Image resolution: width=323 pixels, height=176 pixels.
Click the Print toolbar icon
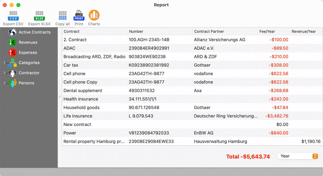pyautogui.click(x=79, y=16)
